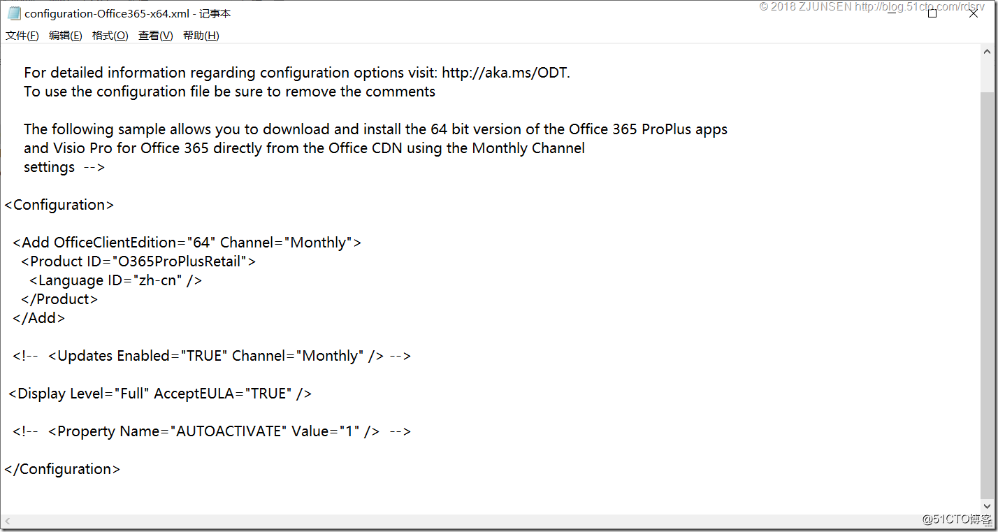Open the 格式(O) menu
The width and height of the screenshot is (998, 532).
tap(110, 36)
